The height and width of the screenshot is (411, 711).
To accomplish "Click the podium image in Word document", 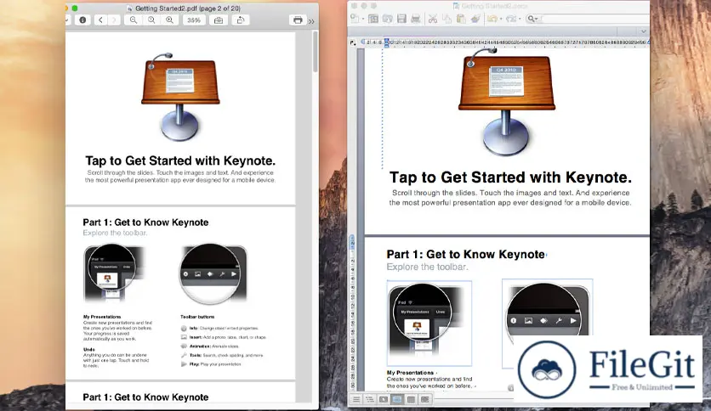I will [x=507, y=102].
